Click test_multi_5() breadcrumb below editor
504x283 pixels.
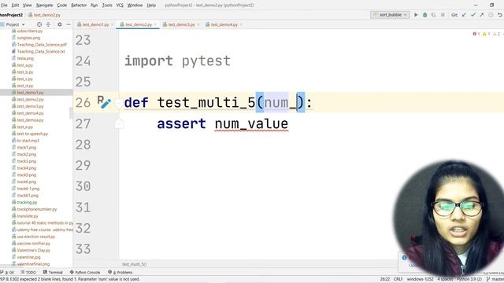click(x=135, y=264)
